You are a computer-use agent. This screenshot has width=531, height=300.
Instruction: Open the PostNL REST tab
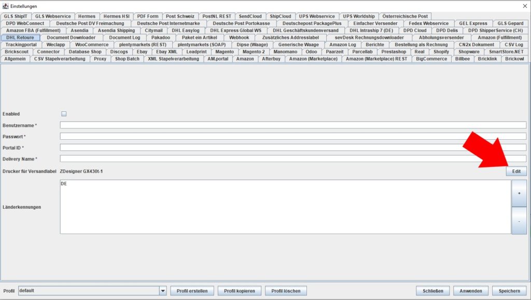click(217, 16)
